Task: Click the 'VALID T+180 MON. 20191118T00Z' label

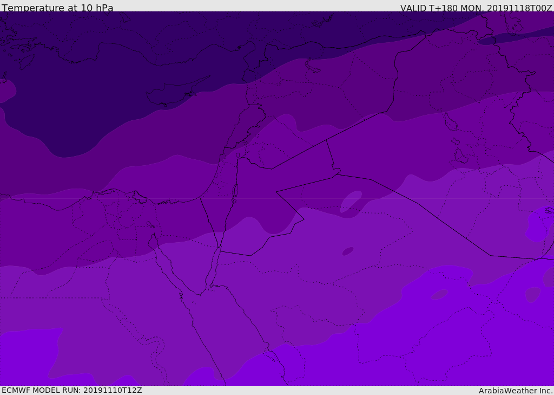Action: point(476,8)
